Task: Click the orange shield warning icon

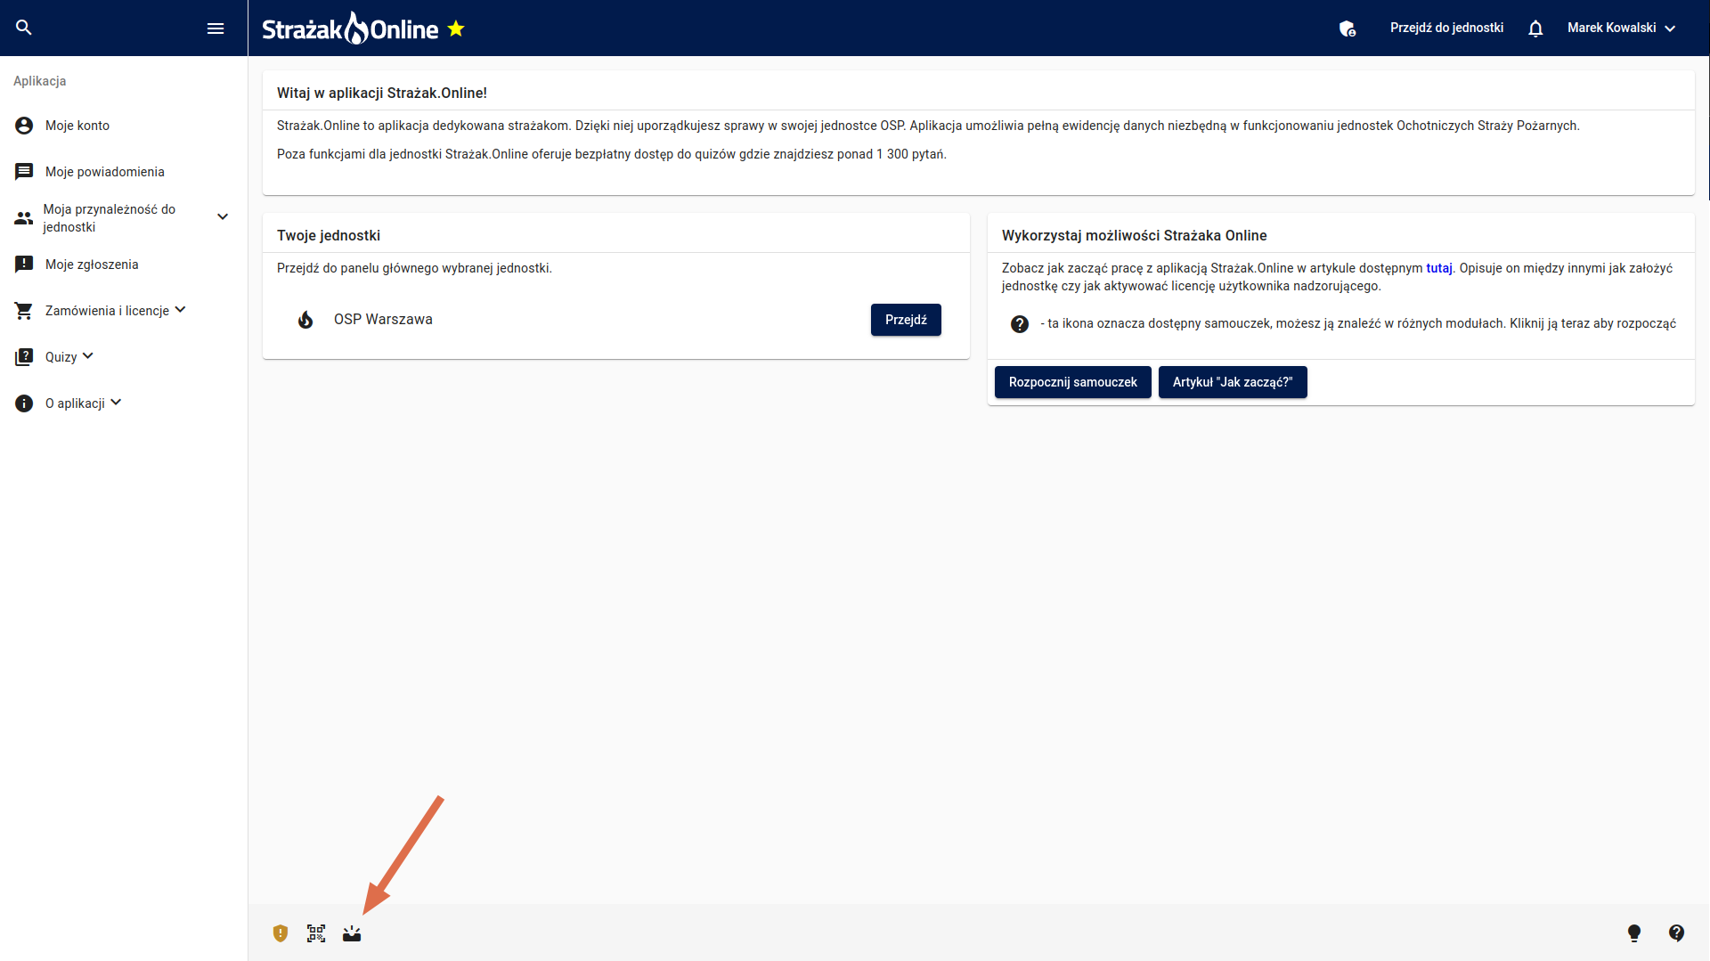Action: coord(281,933)
